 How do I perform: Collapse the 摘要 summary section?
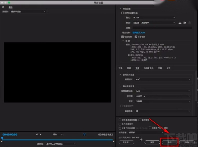point(123,41)
